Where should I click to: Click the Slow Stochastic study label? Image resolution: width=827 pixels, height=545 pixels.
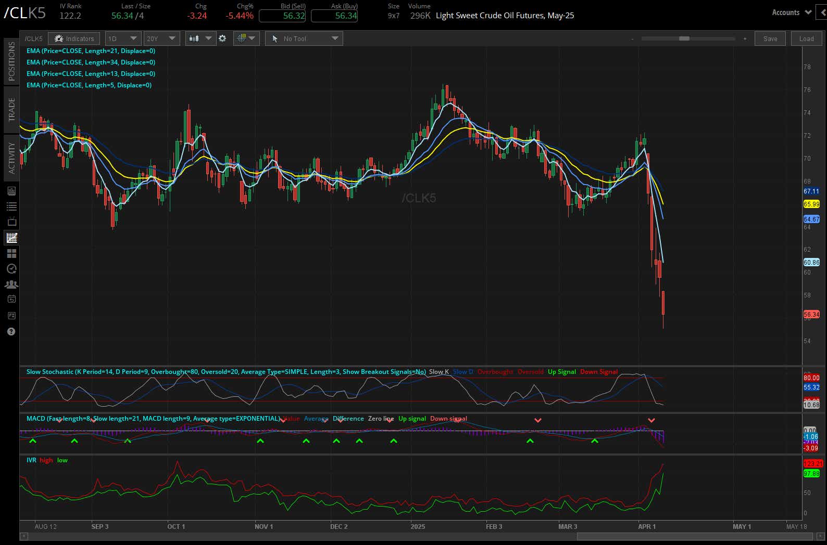pos(226,372)
